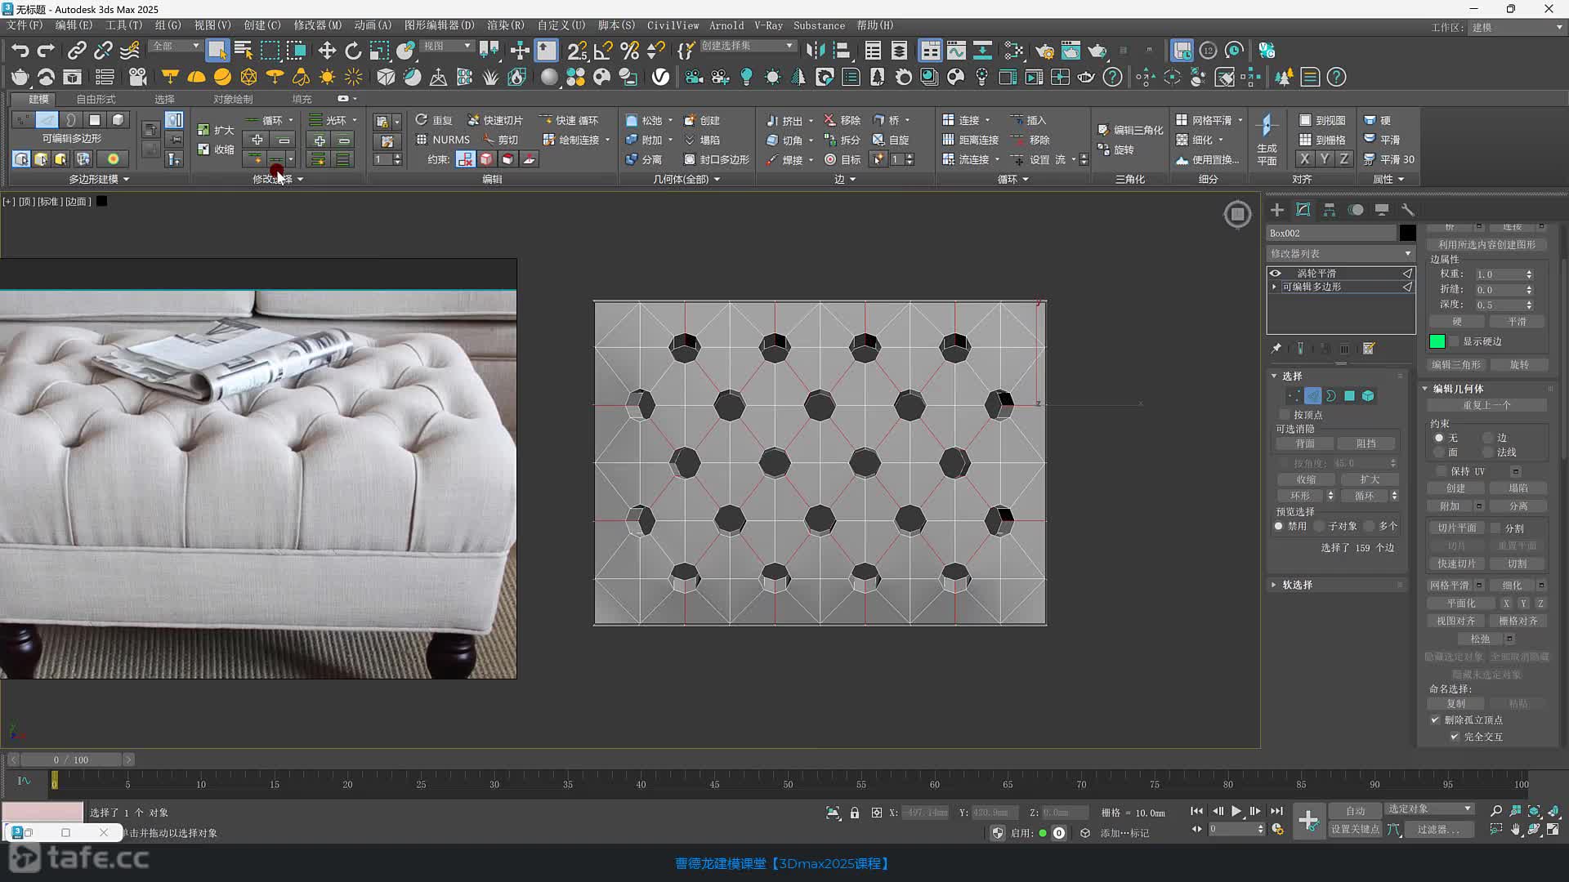Click the Quick Slice ribbon icon
This screenshot has width=1569, height=882.
[x=495, y=120]
